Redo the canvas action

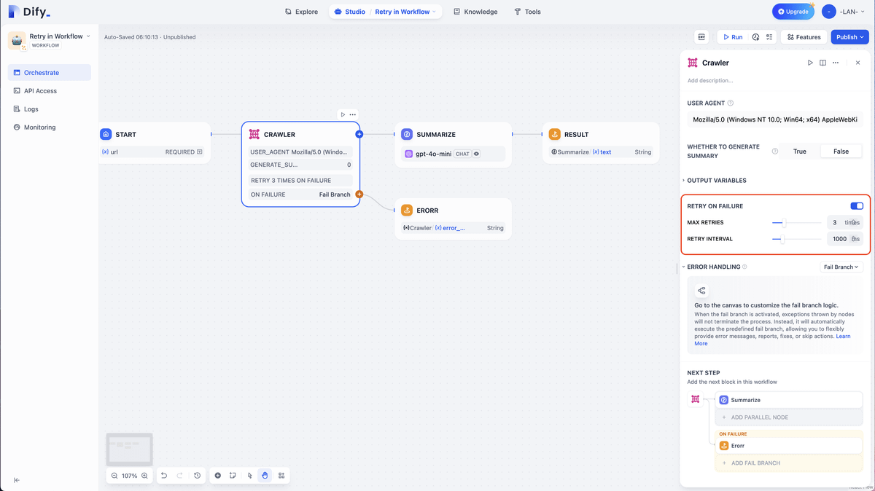pos(180,476)
